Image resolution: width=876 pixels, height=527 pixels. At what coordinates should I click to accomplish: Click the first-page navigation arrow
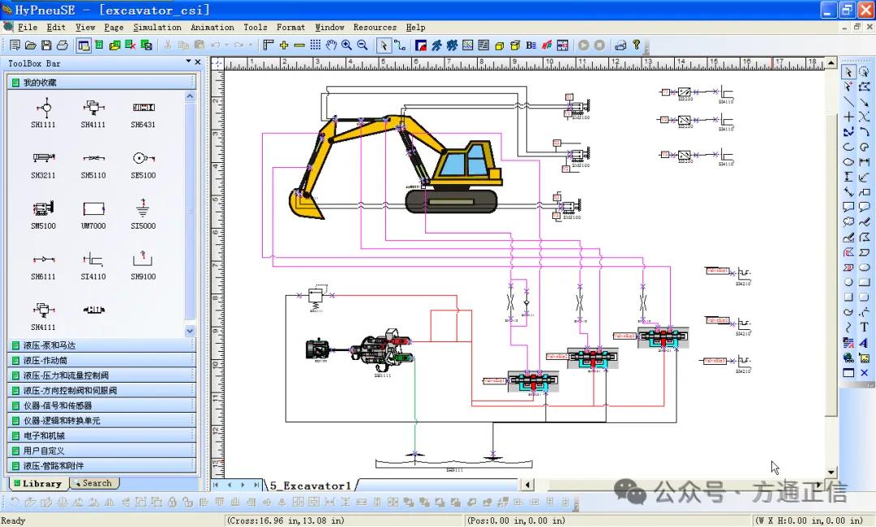tap(217, 485)
